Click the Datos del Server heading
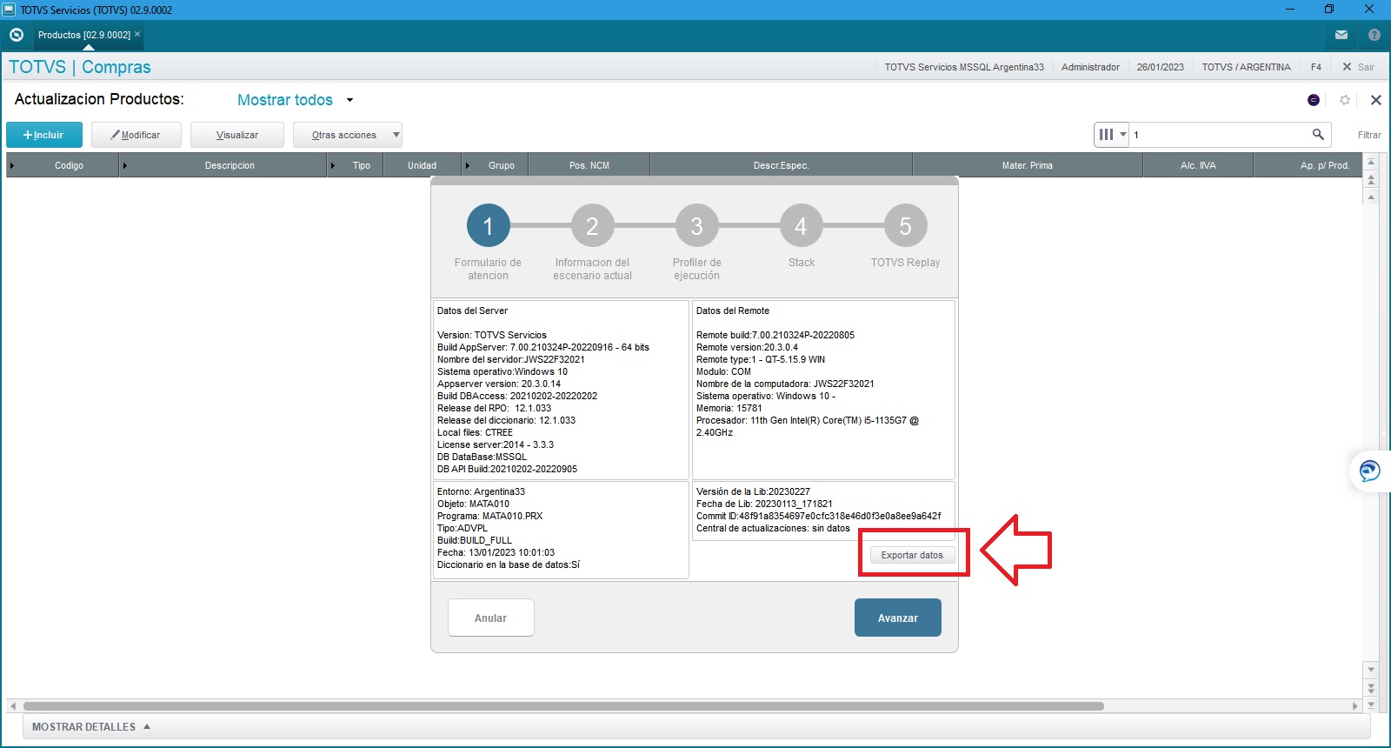The width and height of the screenshot is (1391, 748). [x=472, y=311]
